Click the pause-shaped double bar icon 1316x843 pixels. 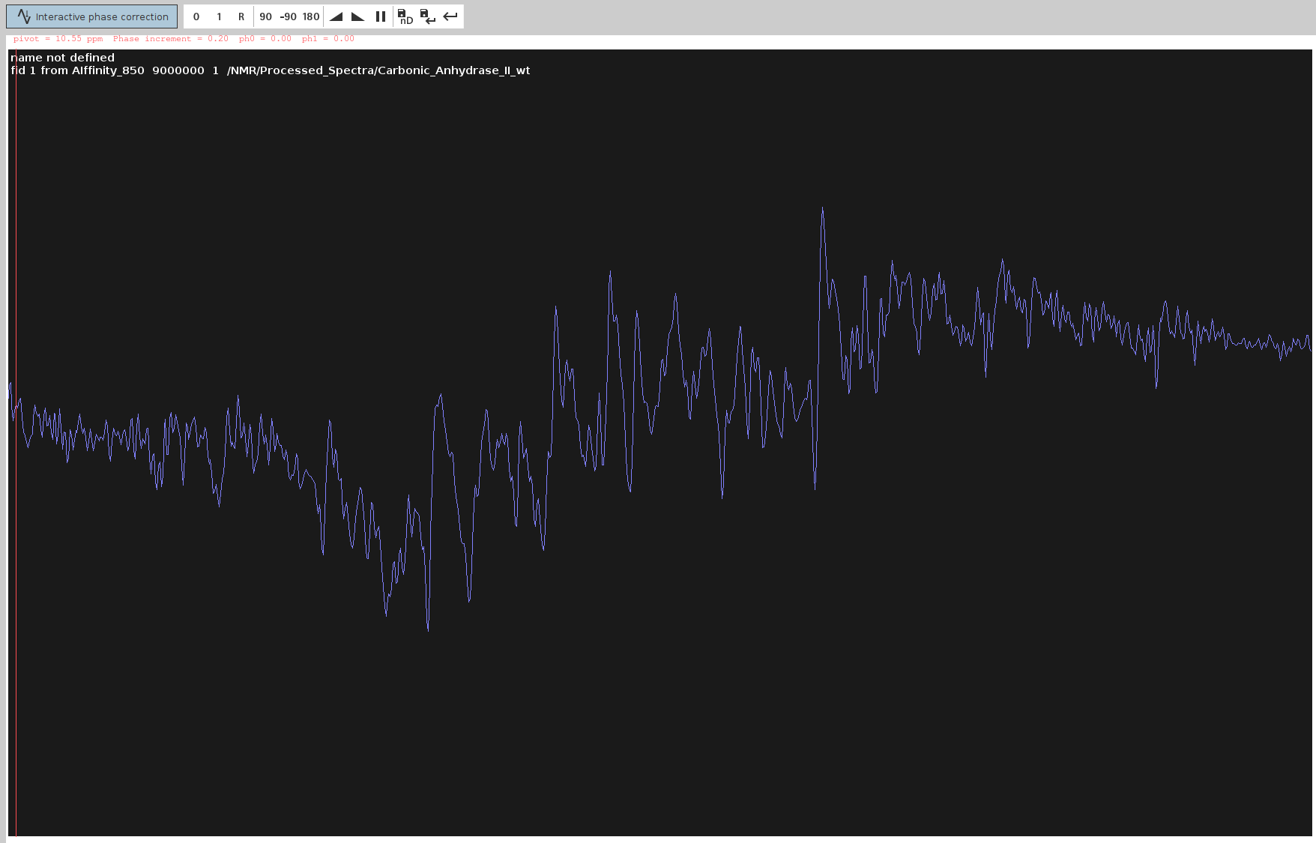[381, 16]
